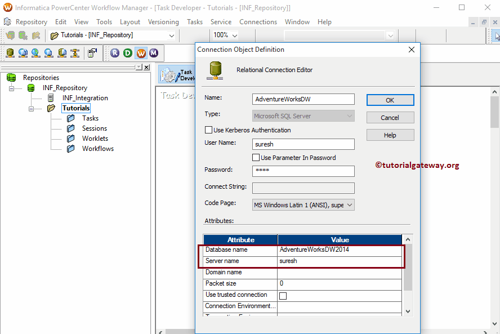Launch the Designer using the D icon
This screenshot has width=500, height=334.
pos(128,52)
